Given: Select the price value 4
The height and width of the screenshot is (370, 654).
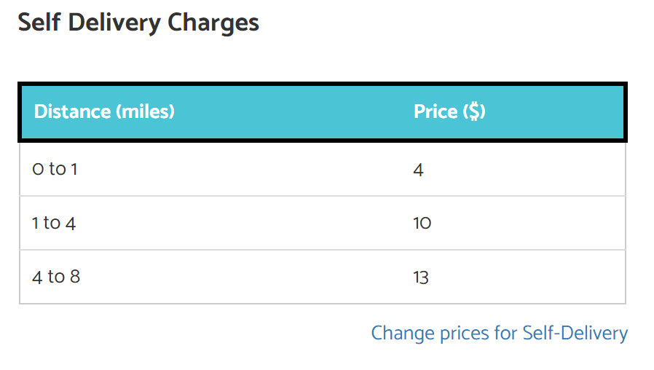Looking at the screenshot, I should click(418, 170).
